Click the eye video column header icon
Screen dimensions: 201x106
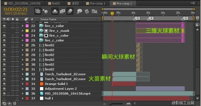pyautogui.click(x=4, y=19)
